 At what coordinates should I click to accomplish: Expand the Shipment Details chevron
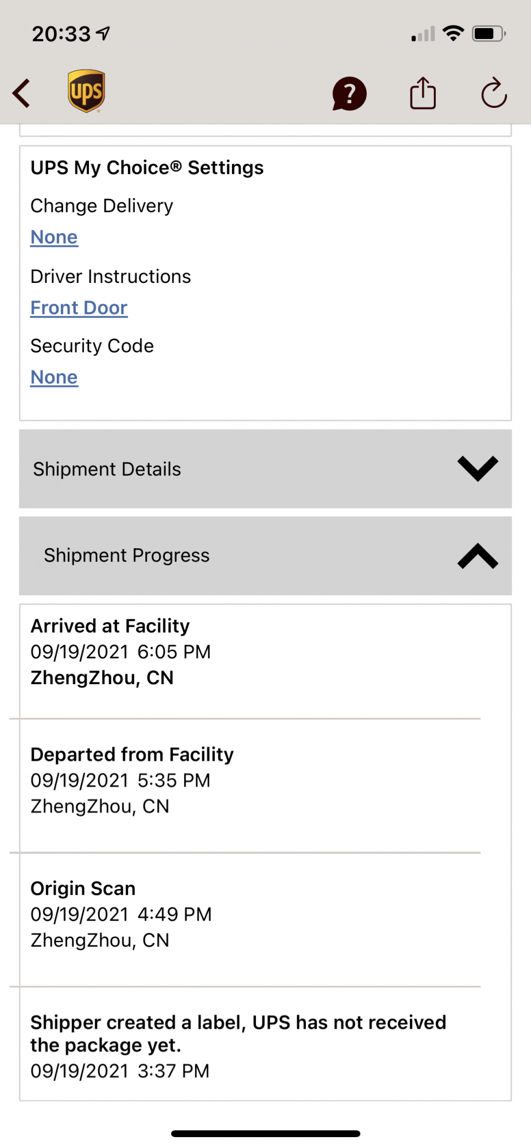tap(478, 468)
